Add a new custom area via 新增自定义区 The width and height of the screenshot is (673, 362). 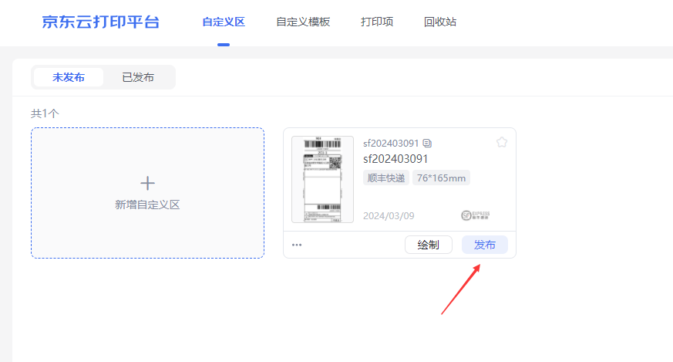[147, 193]
